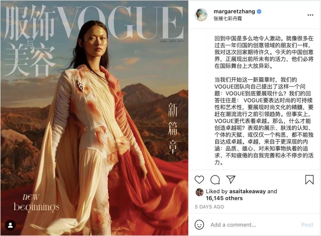The image size is (321, 236).
Task: Open the 5 DAYS AGO timestamp link
Action: (209, 207)
